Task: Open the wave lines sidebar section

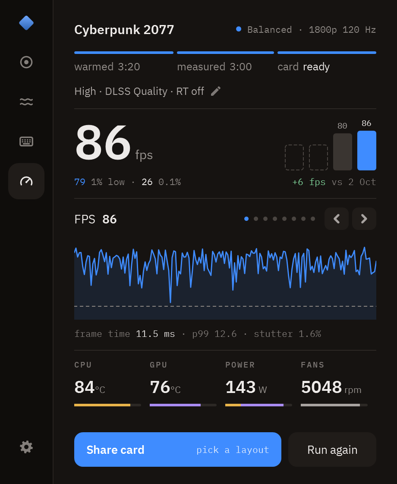Action: click(x=26, y=101)
